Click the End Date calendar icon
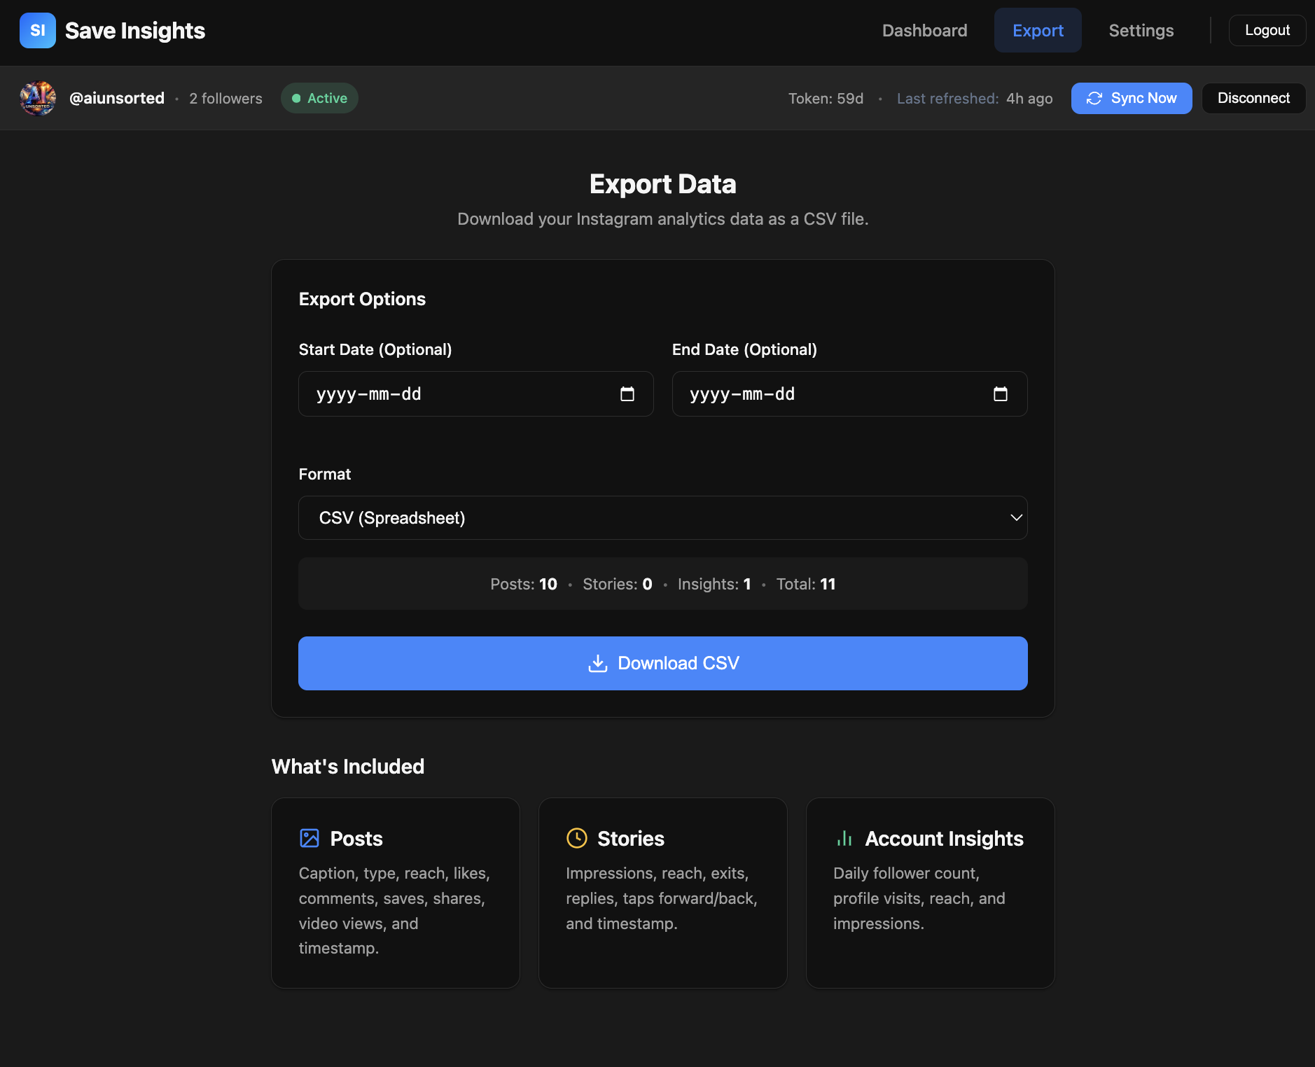Image resolution: width=1315 pixels, height=1067 pixels. point(1001,394)
